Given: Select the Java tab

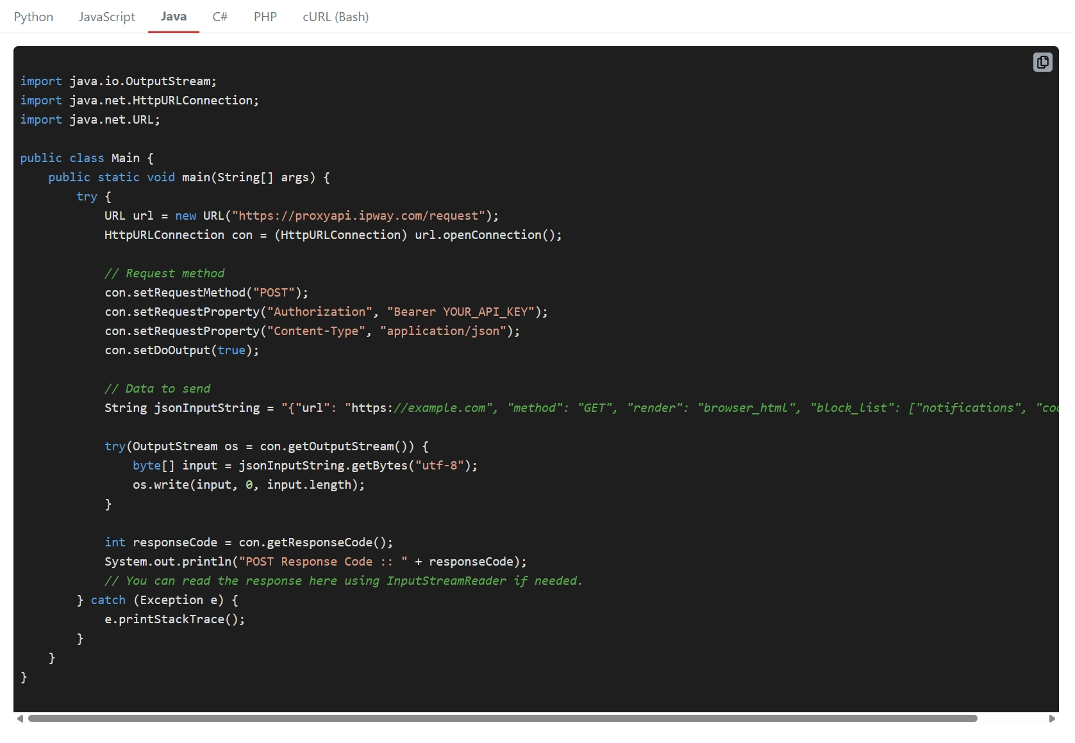Looking at the screenshot, I should tap(173, 17).
